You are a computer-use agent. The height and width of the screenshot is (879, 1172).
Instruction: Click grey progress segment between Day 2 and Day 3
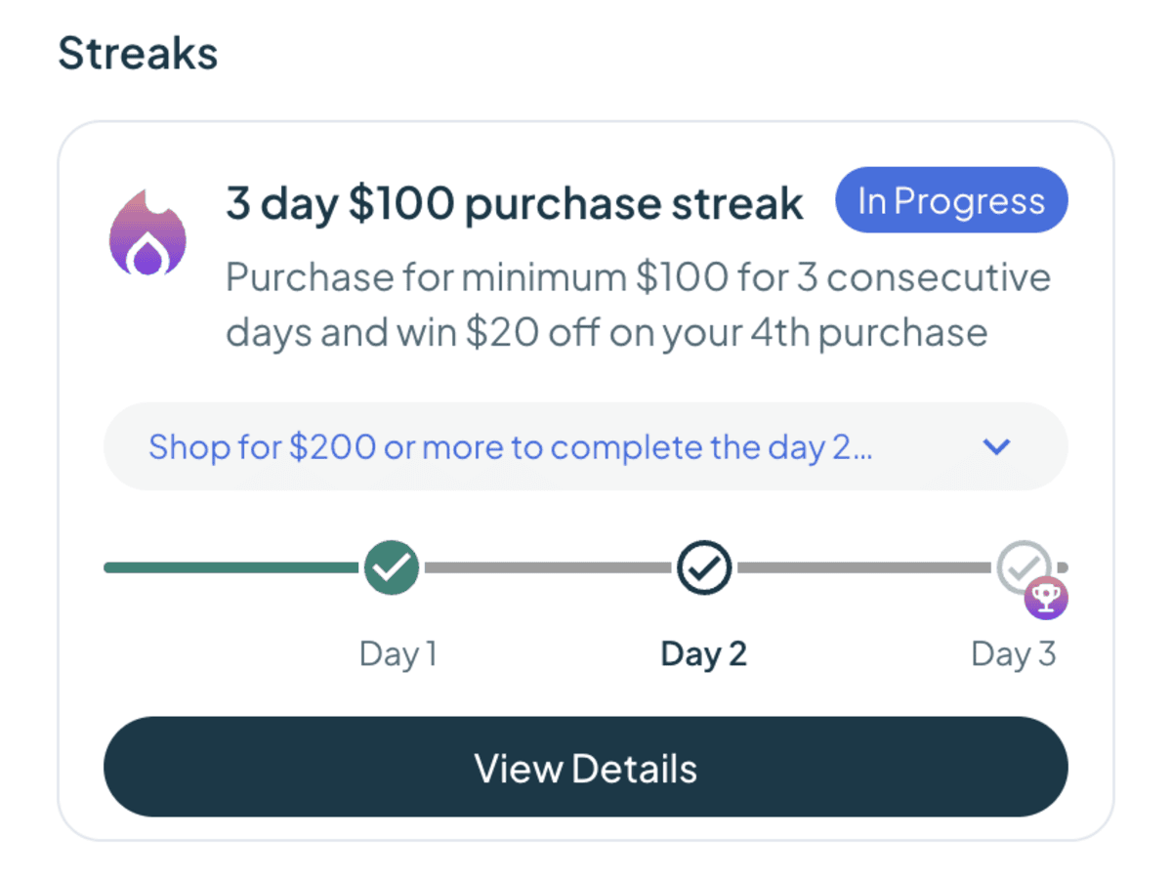863,567
